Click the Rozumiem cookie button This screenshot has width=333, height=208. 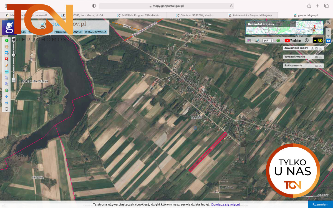[320, 204]
